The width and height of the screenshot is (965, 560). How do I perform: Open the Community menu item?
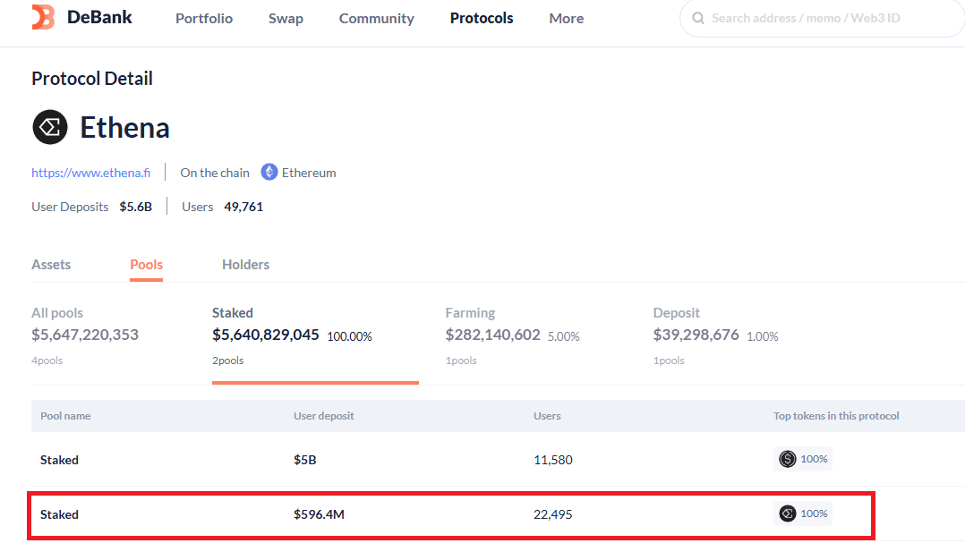376,18
